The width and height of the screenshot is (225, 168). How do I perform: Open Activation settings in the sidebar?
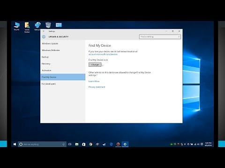[x=63, y=70]
